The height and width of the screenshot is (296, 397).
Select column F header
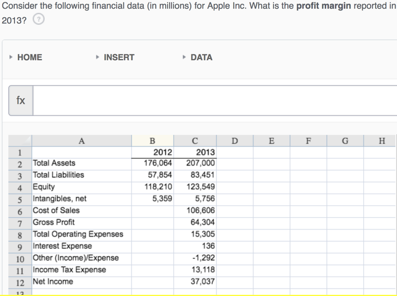click(x=308, y=141)
